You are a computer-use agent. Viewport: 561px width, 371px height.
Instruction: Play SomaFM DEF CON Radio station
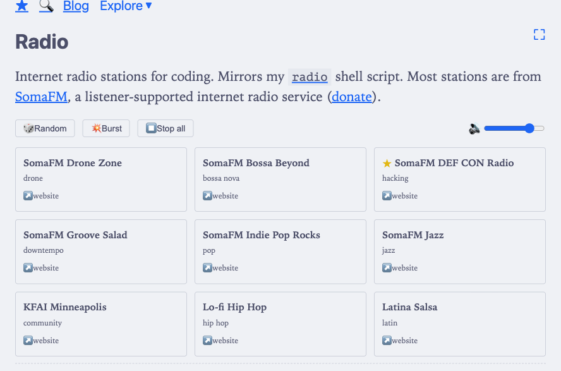460,179
